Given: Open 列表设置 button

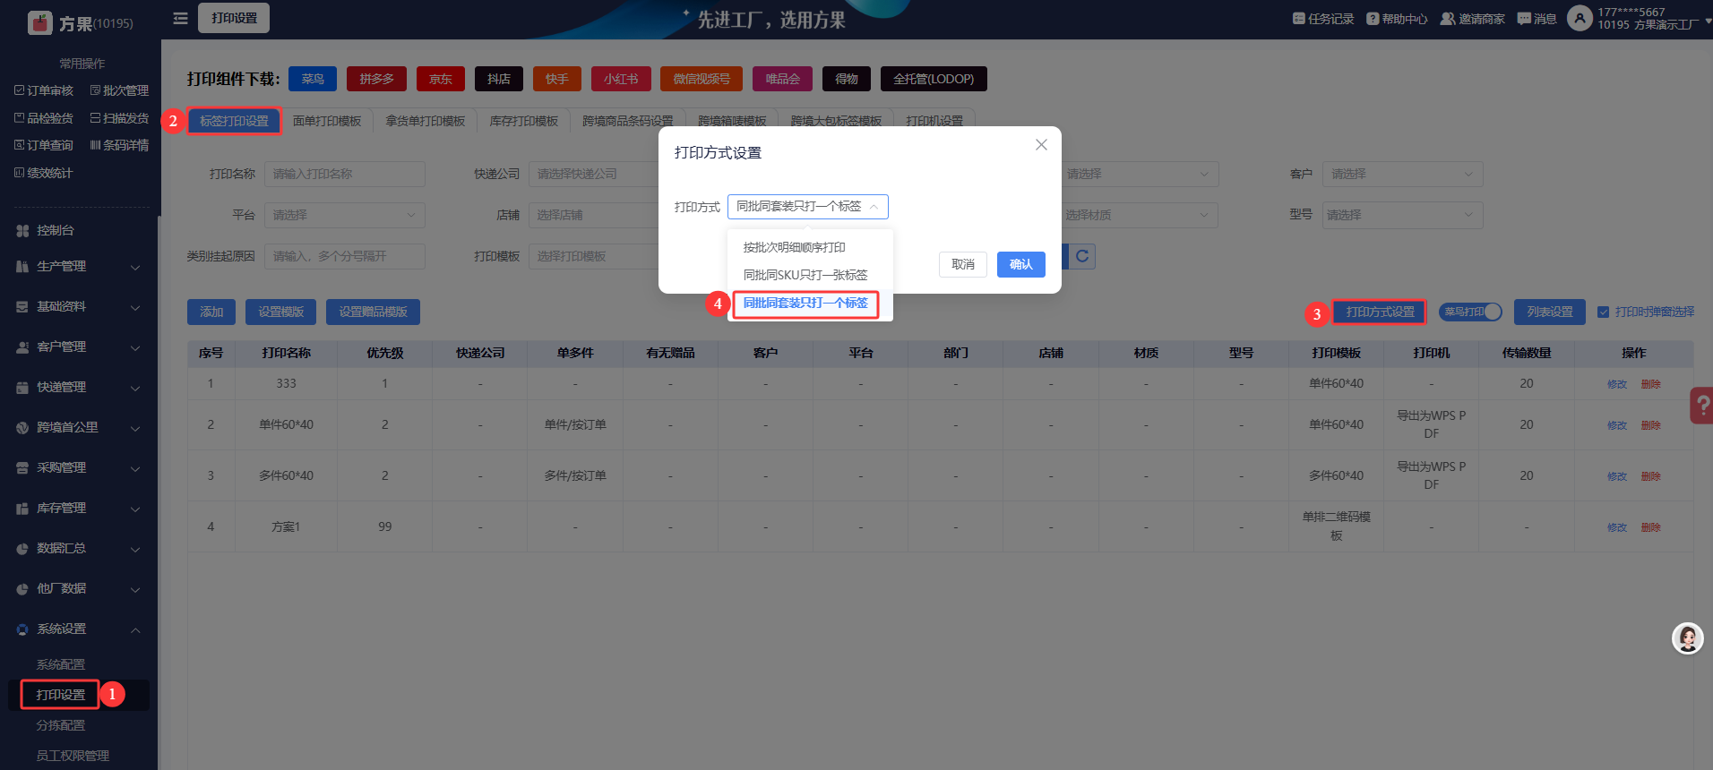Looking at the screenshot, I should tap(1550, 312).
